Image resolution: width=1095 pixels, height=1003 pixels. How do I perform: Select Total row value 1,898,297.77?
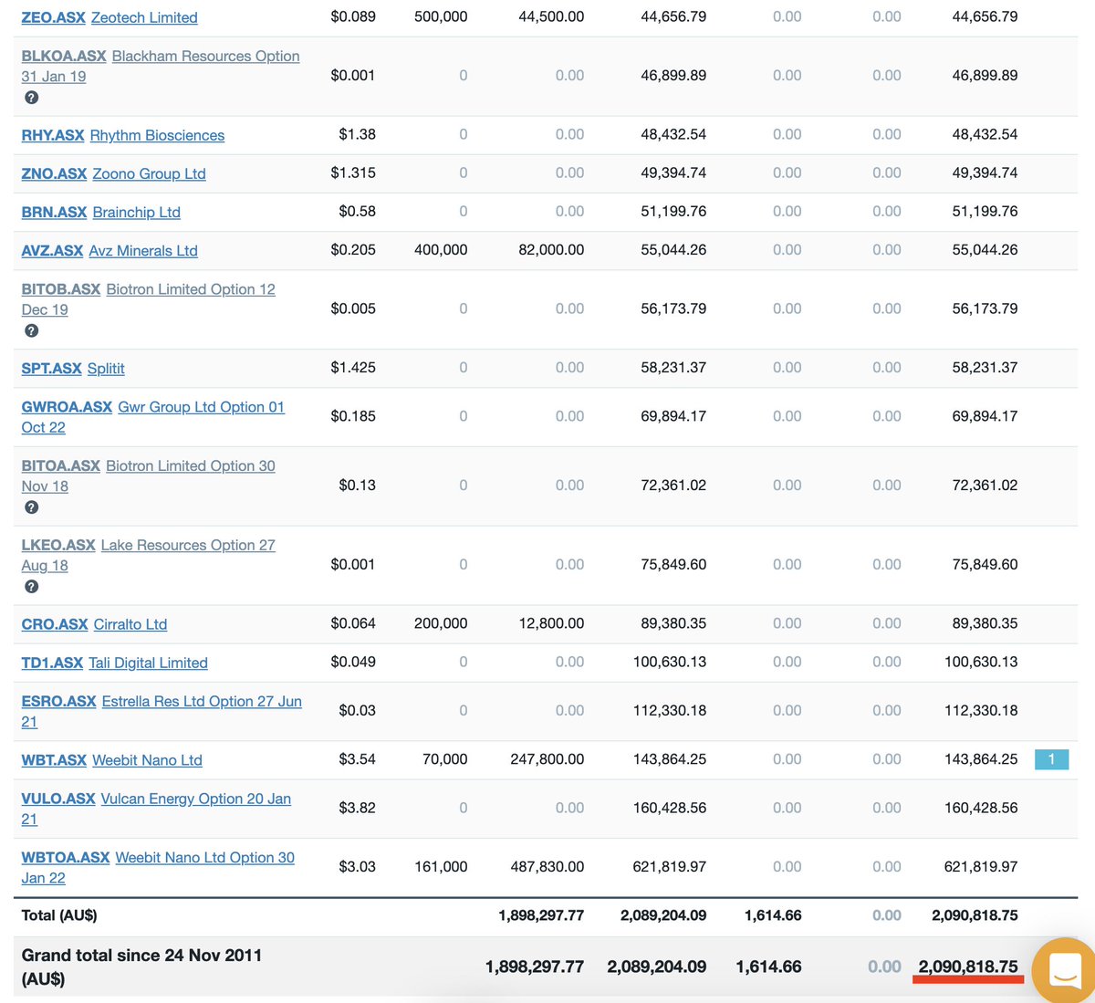tap(541, 914)
